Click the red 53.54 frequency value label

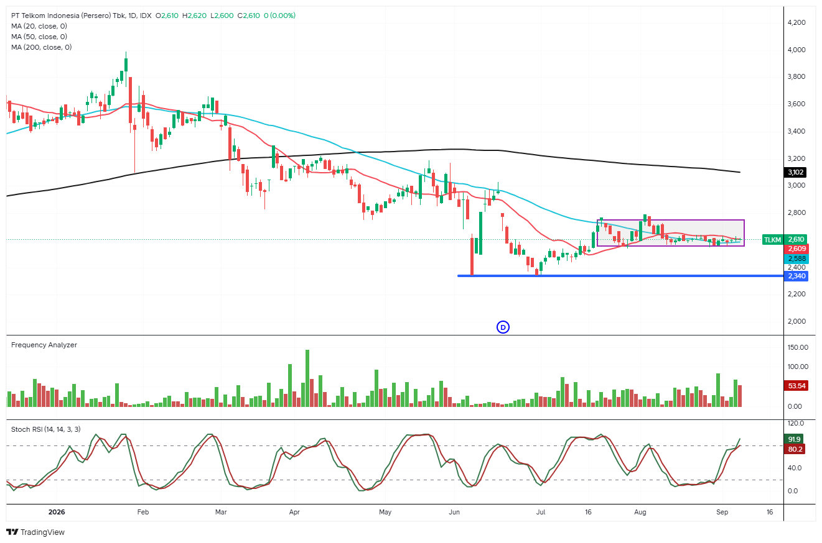[796, 386]
